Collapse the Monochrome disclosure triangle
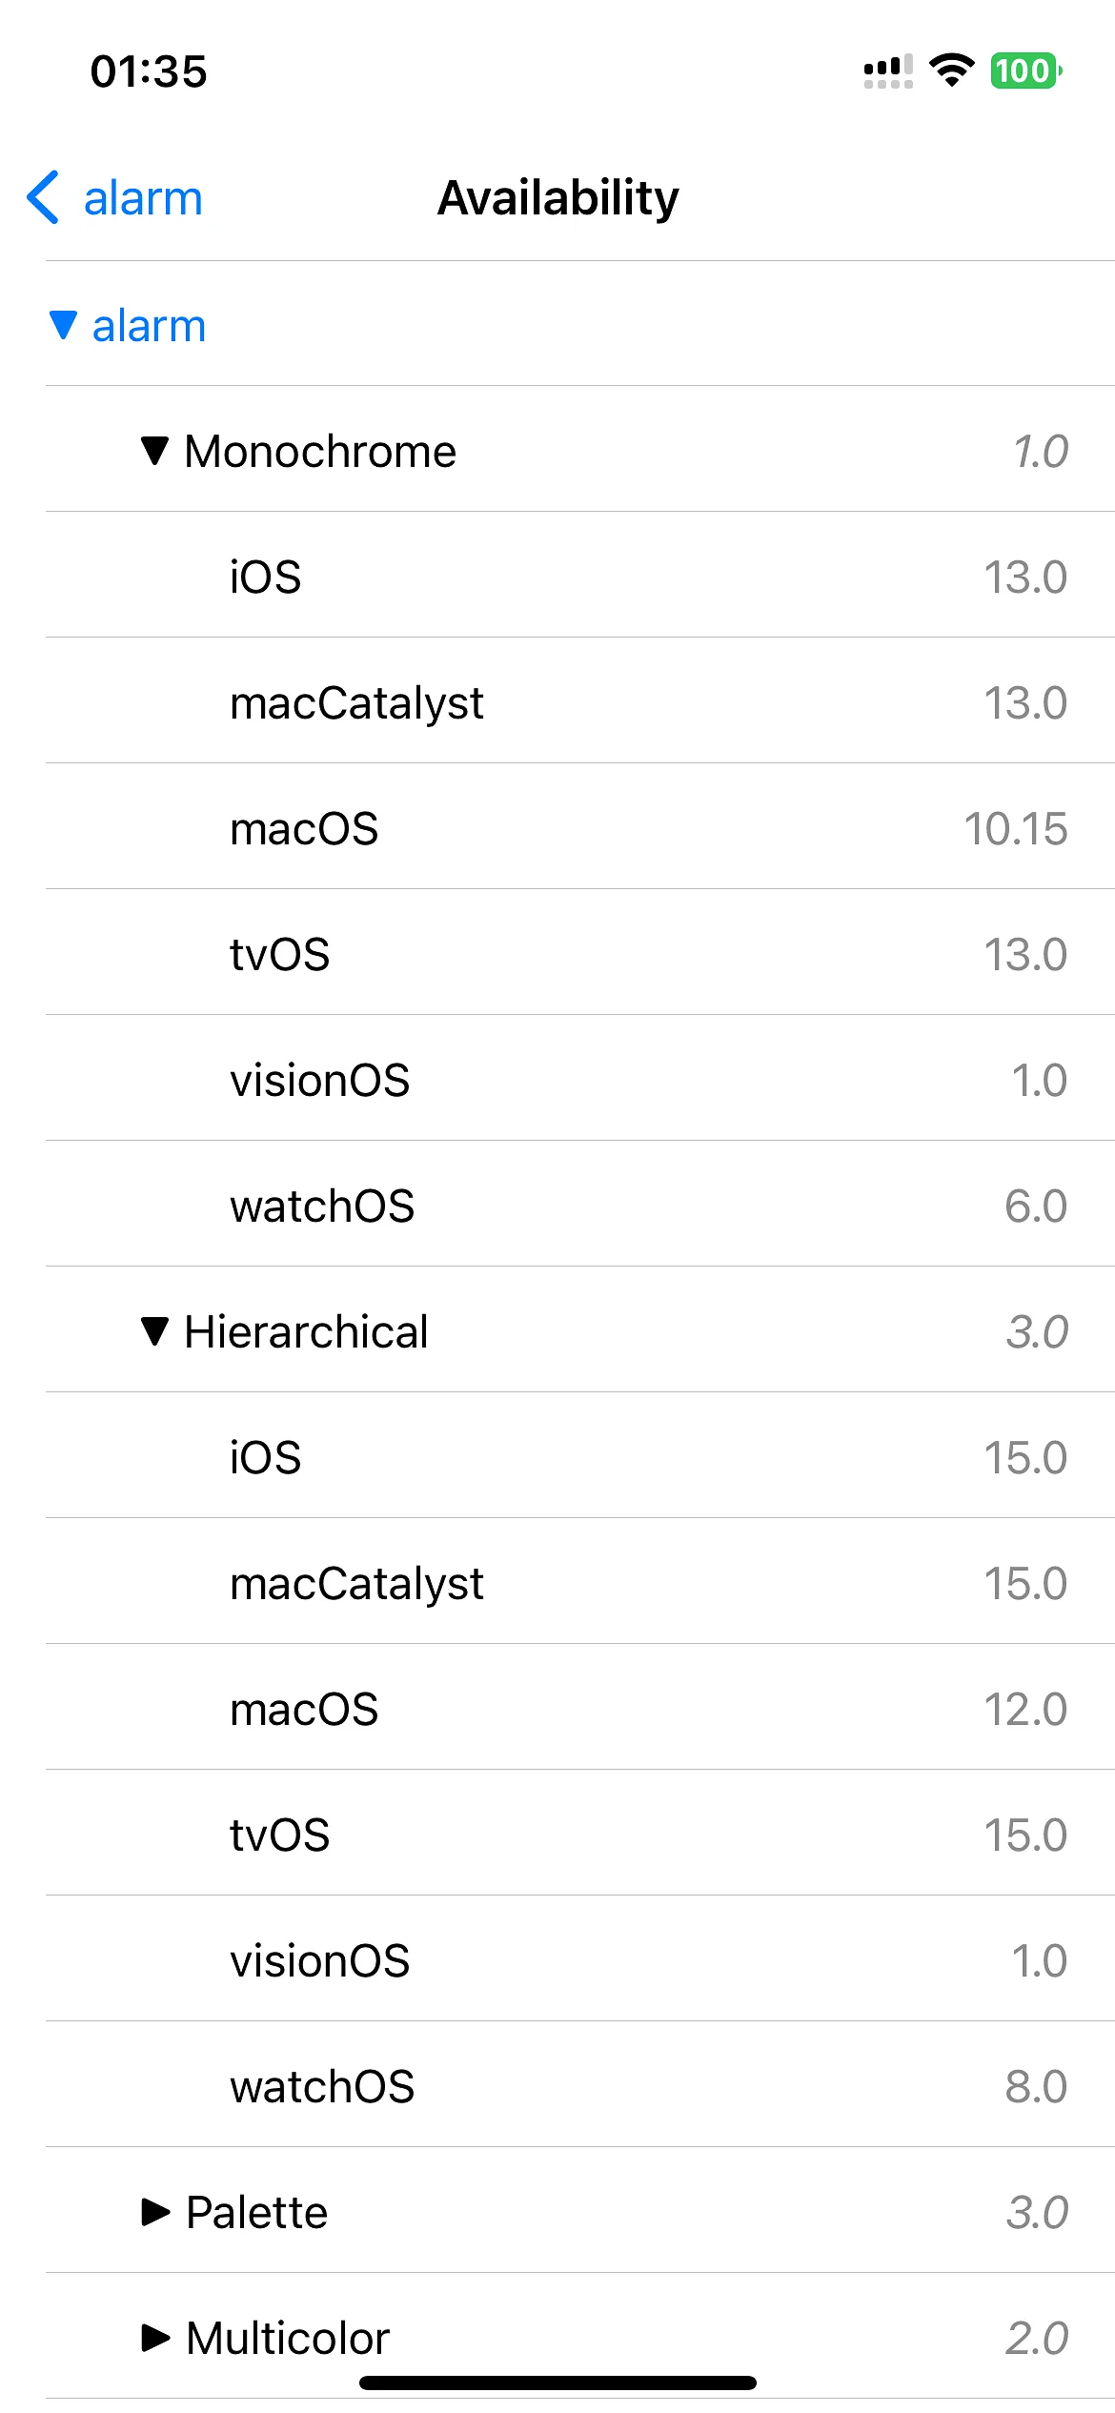The width and height of the screenshot is (1115, 2413). [x=154, y=451]
